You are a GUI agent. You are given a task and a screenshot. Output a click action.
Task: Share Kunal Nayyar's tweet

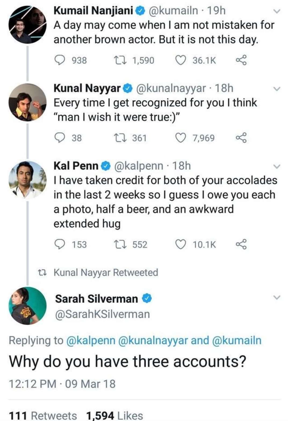tap(241, 138)
